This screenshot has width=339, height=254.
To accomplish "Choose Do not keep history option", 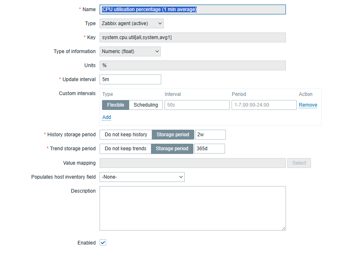I will point(126,135).
